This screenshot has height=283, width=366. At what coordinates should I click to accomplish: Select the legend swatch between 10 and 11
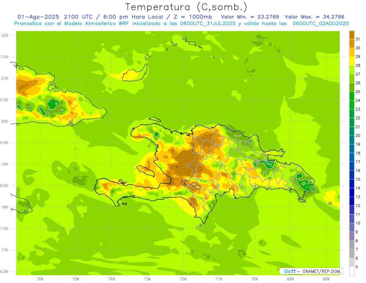coord(352,219)
